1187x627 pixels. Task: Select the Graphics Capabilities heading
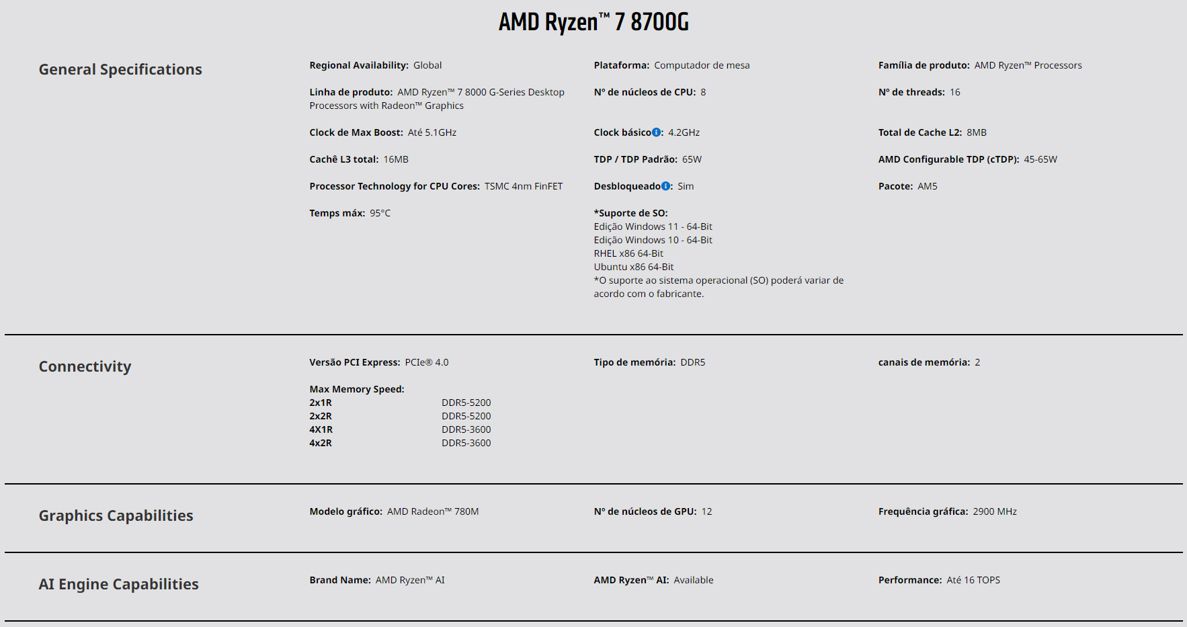116,515
